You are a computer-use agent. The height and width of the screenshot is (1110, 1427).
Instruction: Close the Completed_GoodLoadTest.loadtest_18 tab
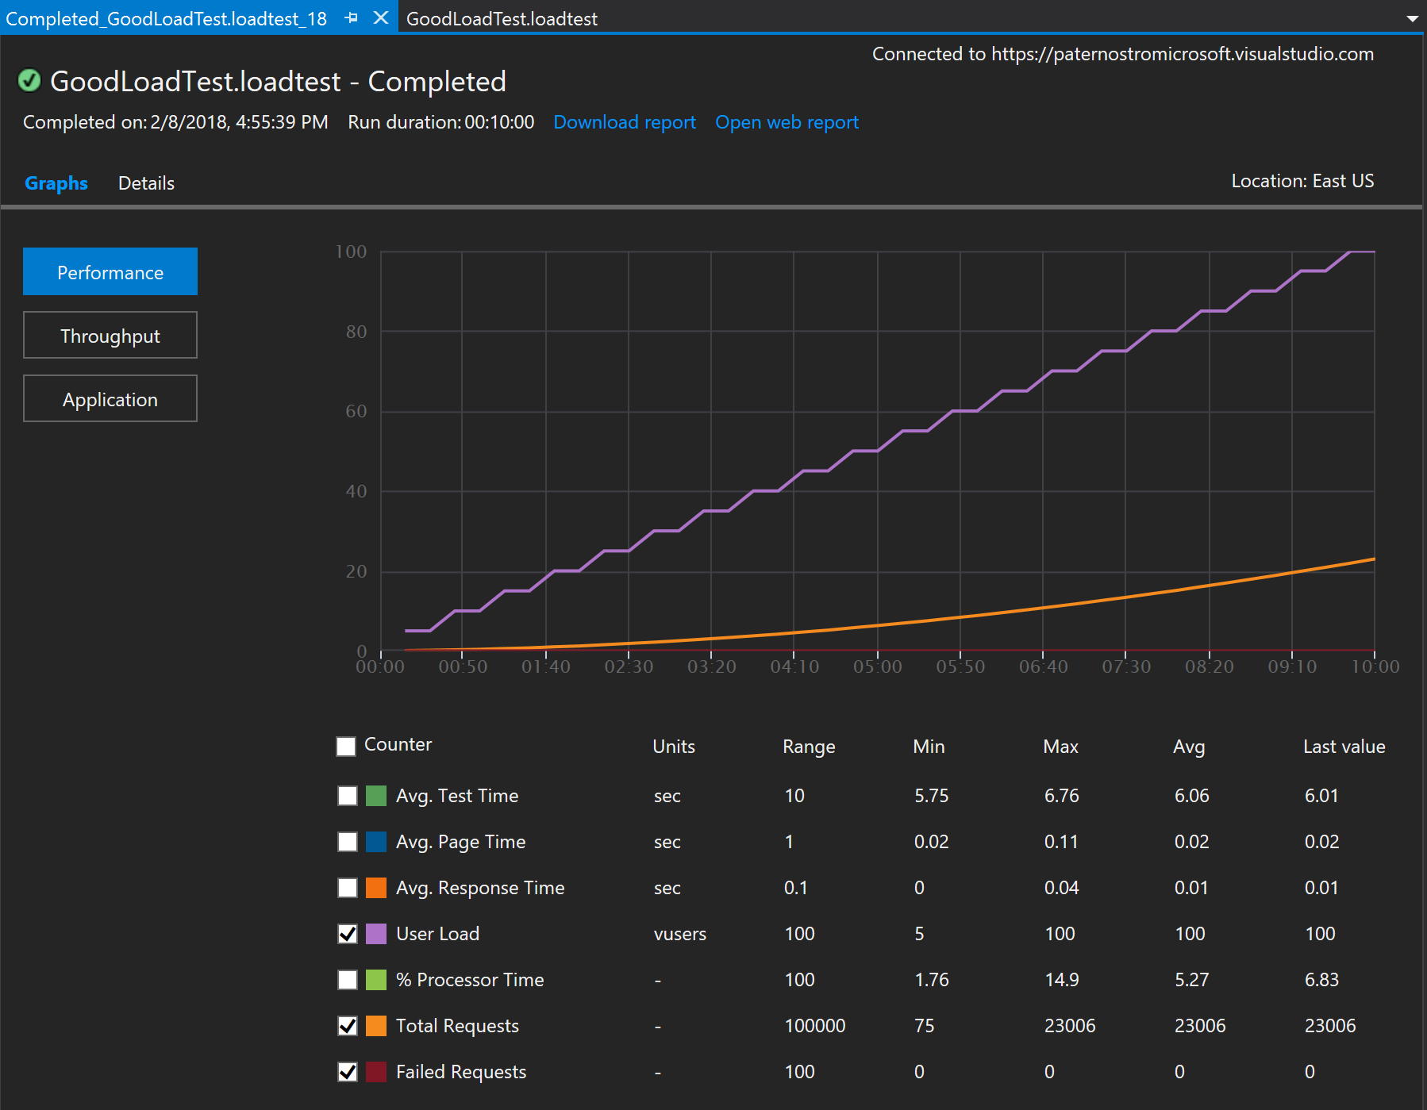click(381, 17)
